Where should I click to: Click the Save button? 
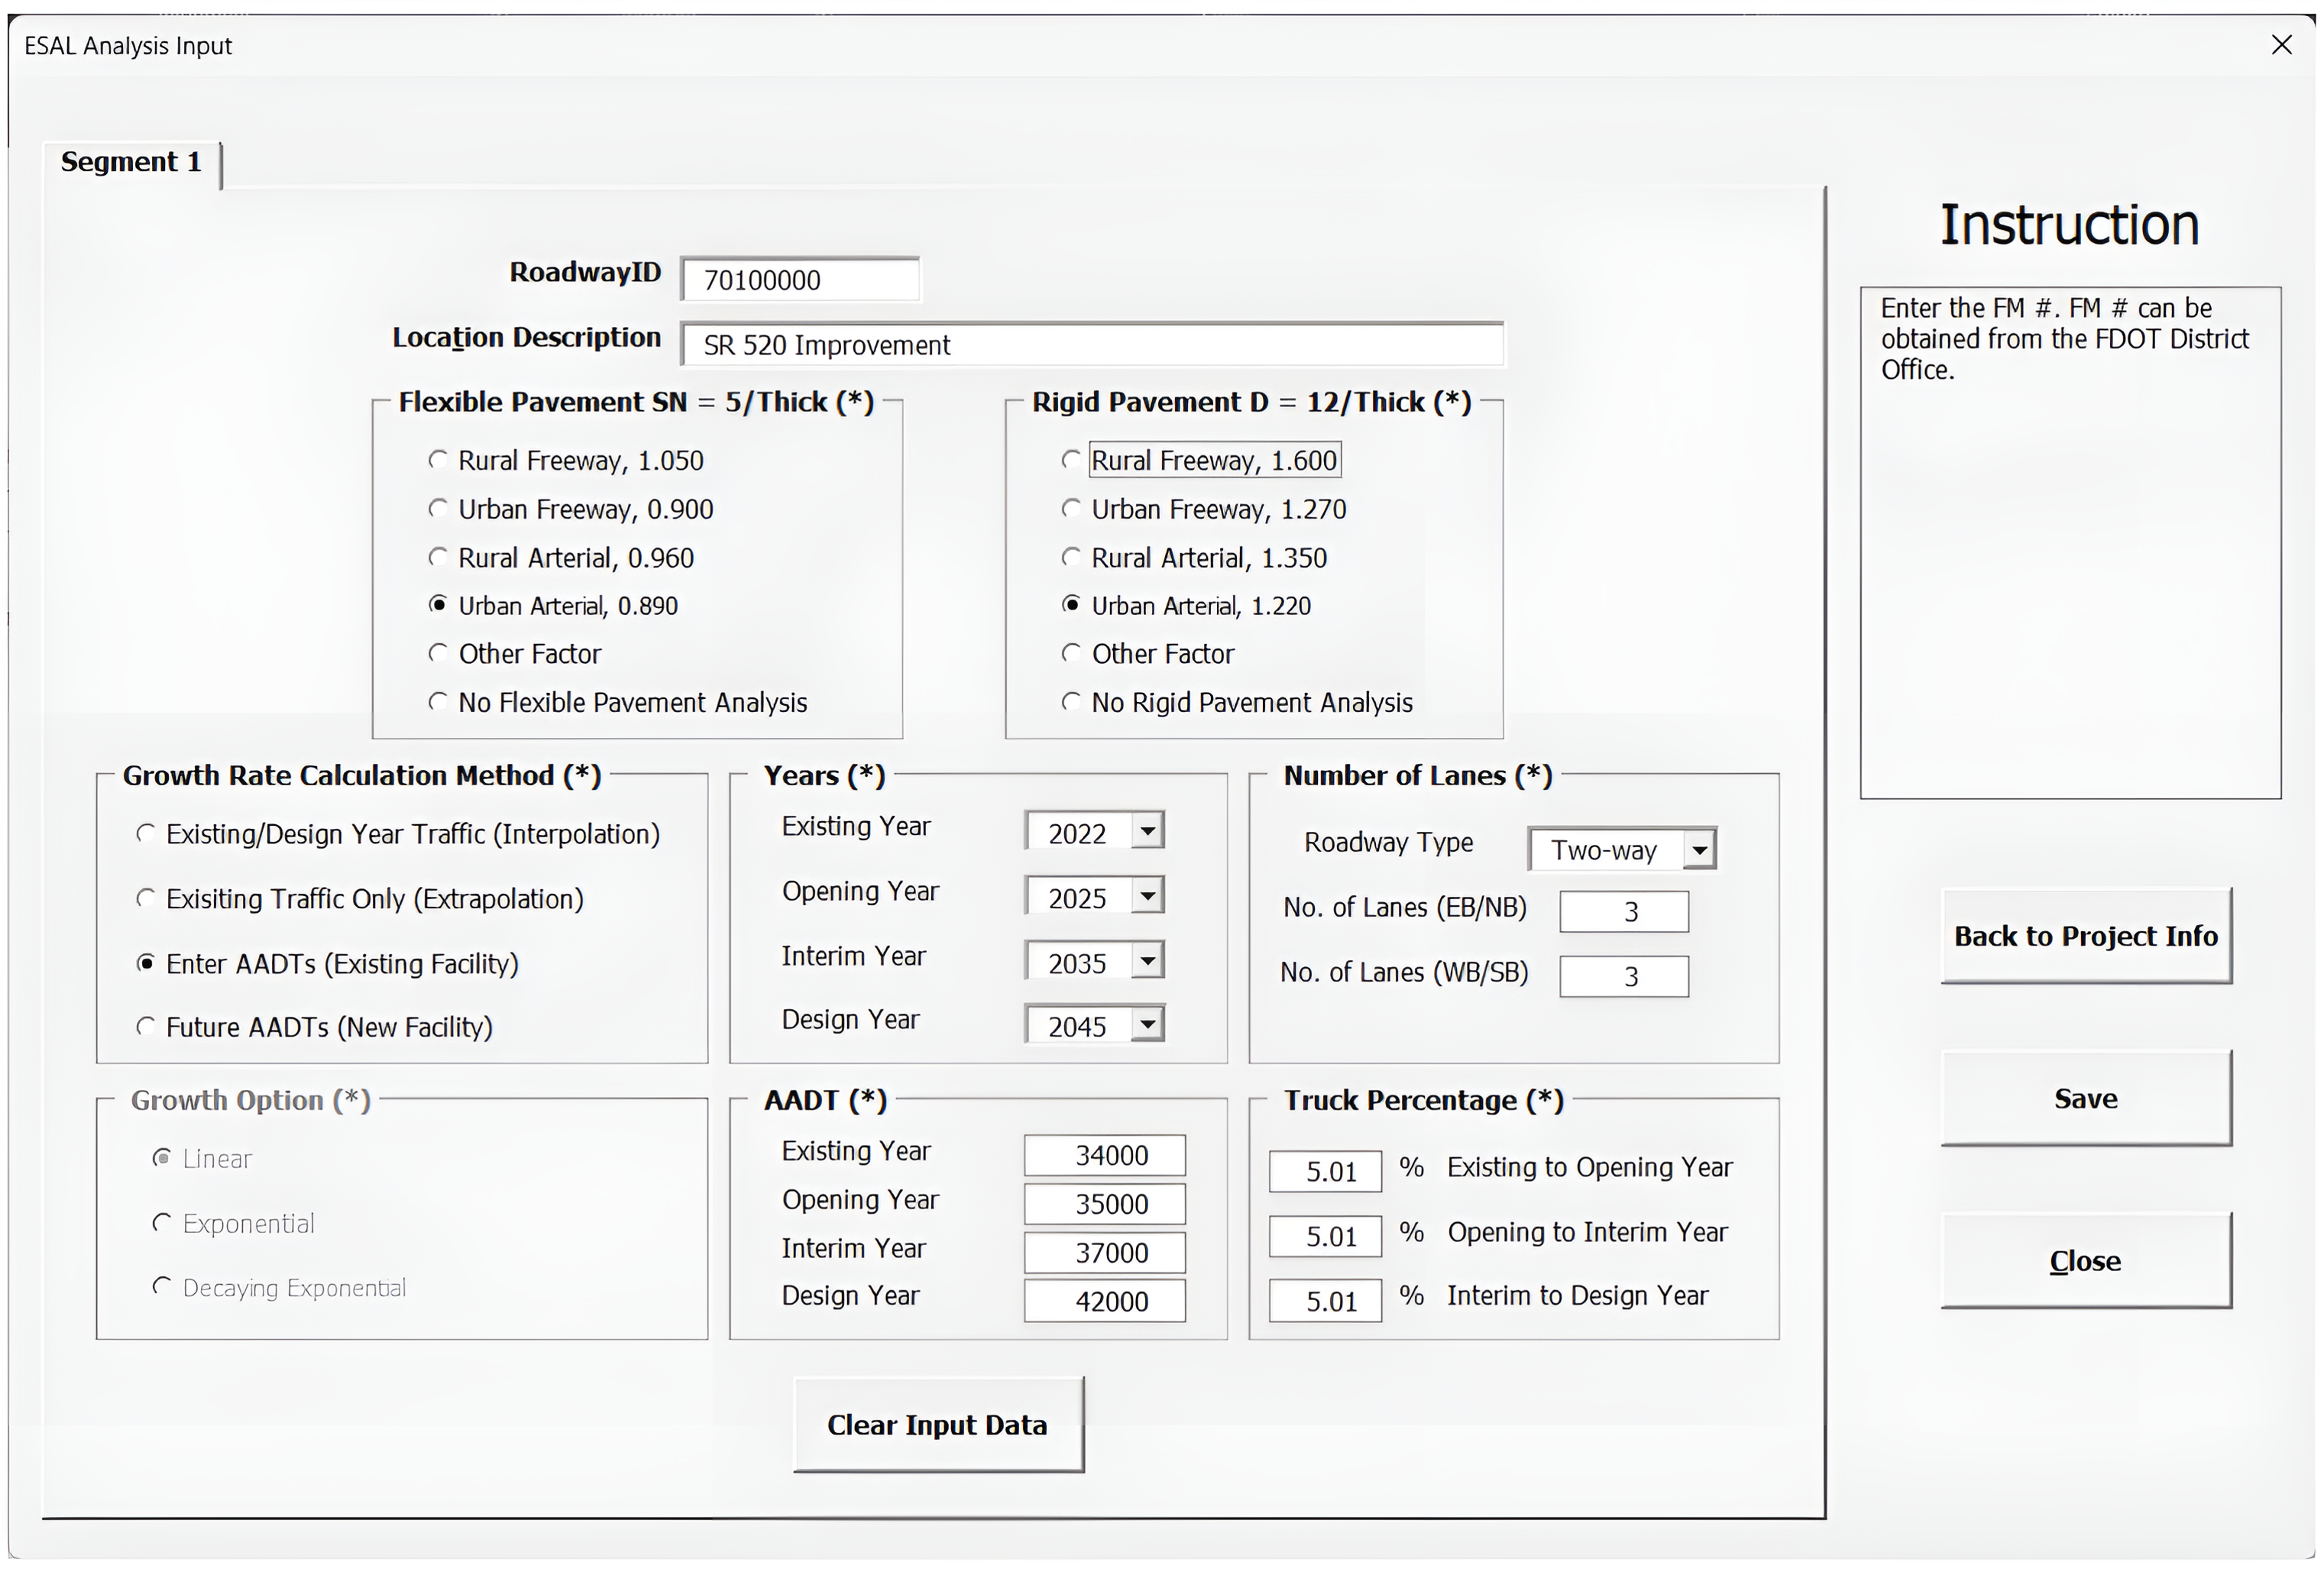click(x=2086, y=1098)
